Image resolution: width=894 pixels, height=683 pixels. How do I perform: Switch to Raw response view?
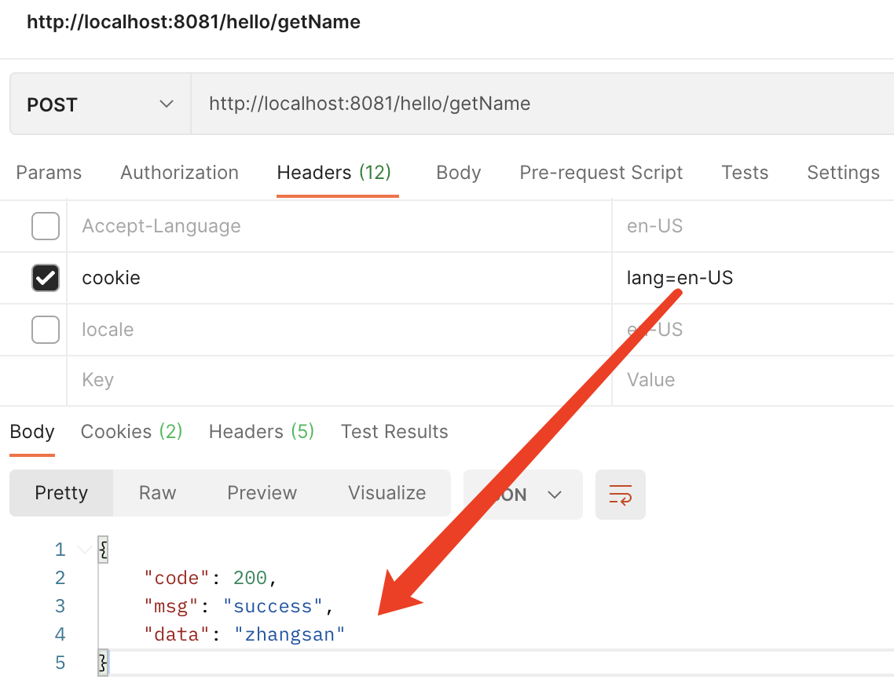coord(157,493)
